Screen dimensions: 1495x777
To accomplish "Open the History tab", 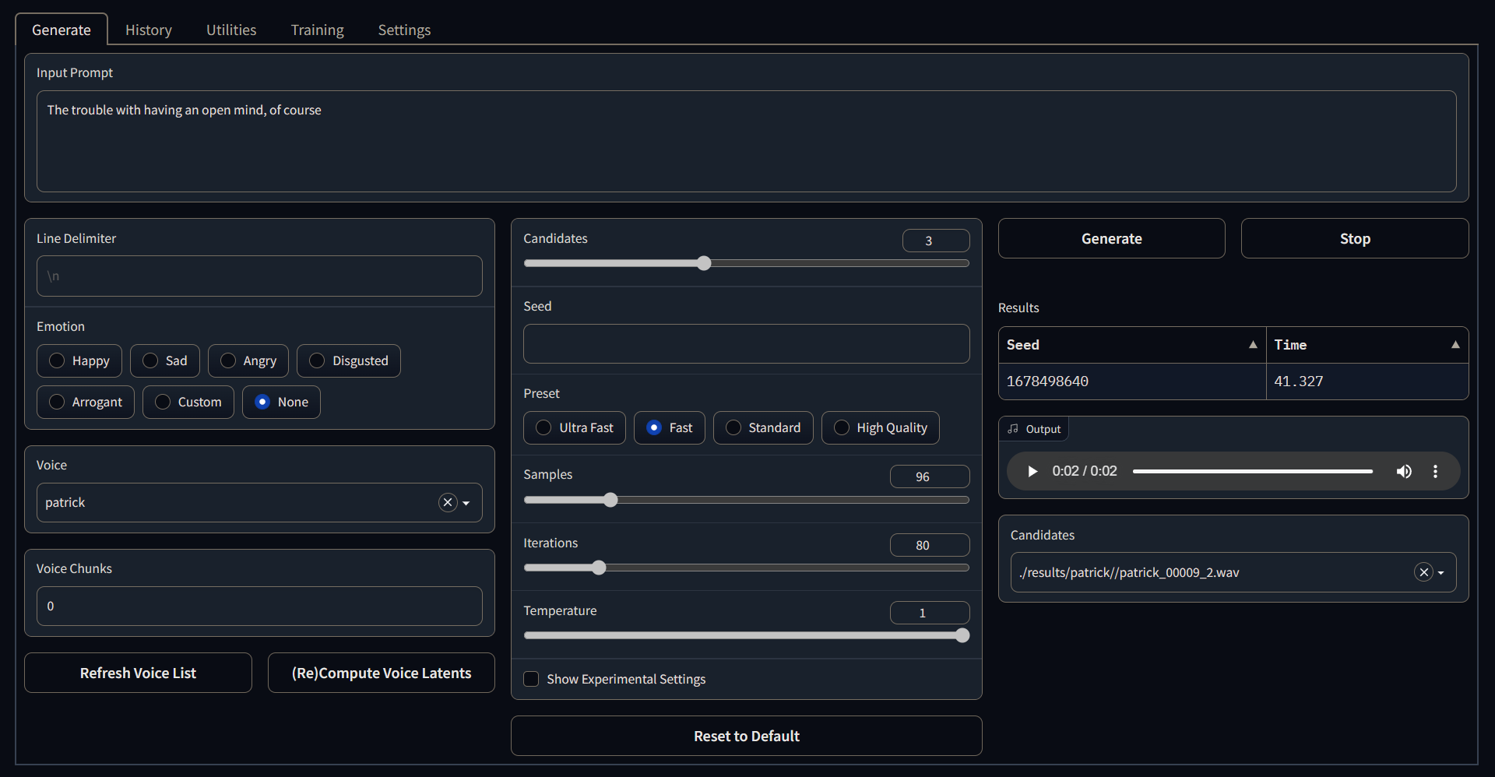I will (x=149, y=30).
